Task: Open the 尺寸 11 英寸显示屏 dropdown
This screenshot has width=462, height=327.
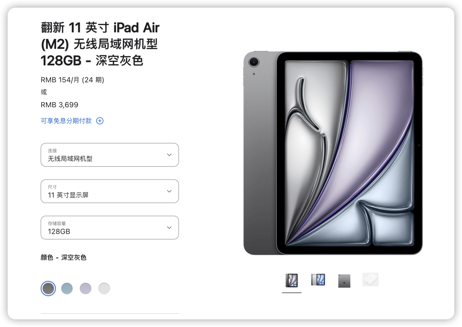Action: pyautogui.click(x=110, y=191)
